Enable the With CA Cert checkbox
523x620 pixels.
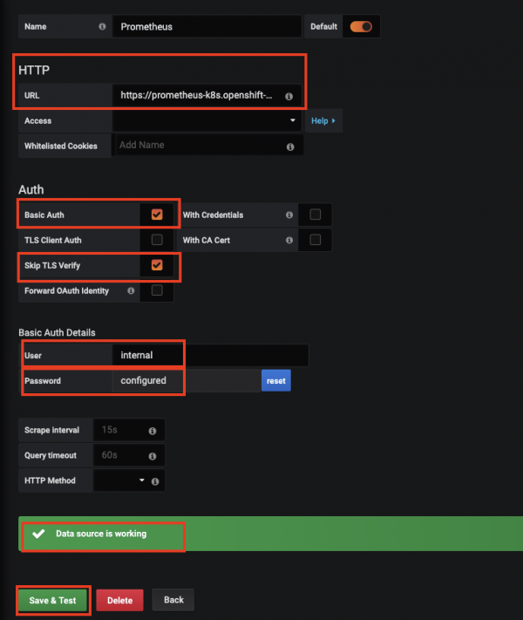(x=315, y=240)
